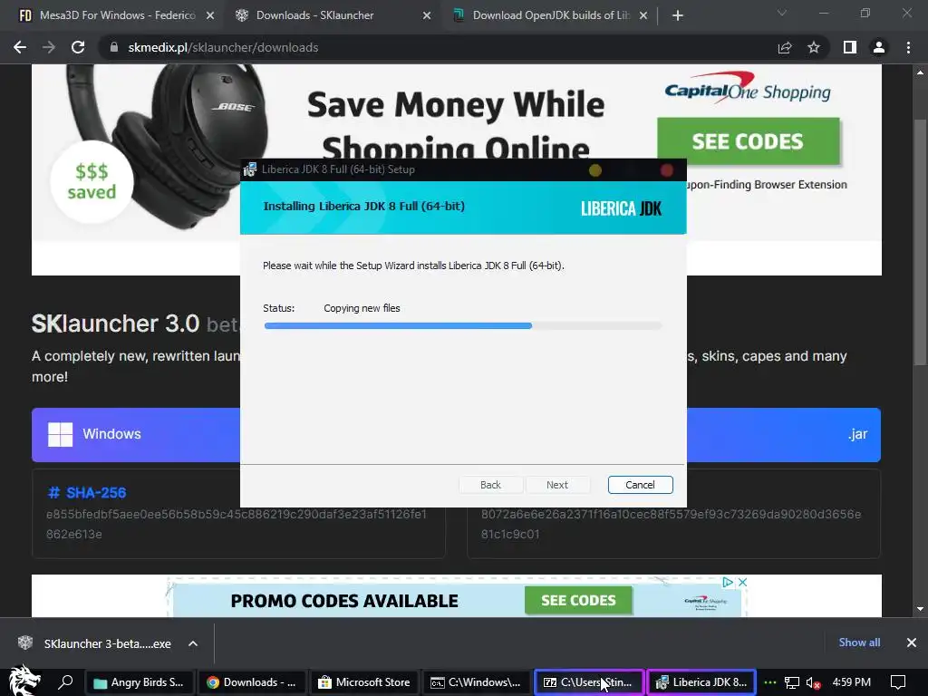Image resolution: width=928 pixels, height=696 pixels.
Task: Open the tab search dropdown chevron
Action: point(782,13)
